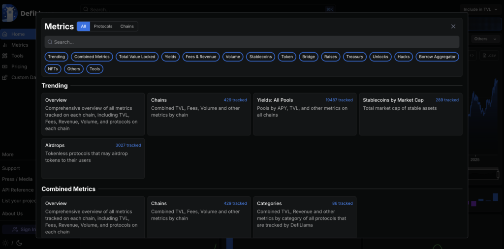
Task: Open the Categories card
Action: click(305, 217)
